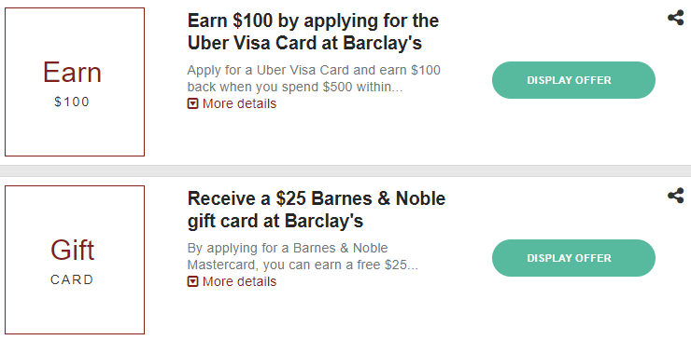Click the large 'Gift' word in the thumbnail
The height and width of the screenshot is (340, 691).
coord(72,250)
